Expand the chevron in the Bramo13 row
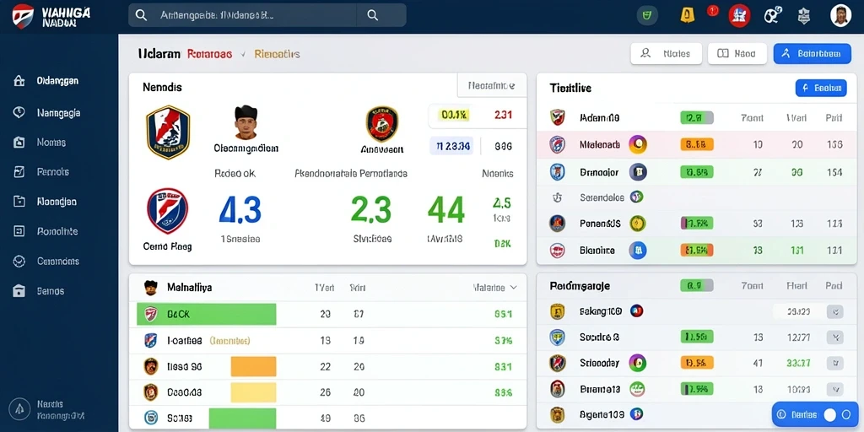 pyautogui.click(x=835, y=389)
